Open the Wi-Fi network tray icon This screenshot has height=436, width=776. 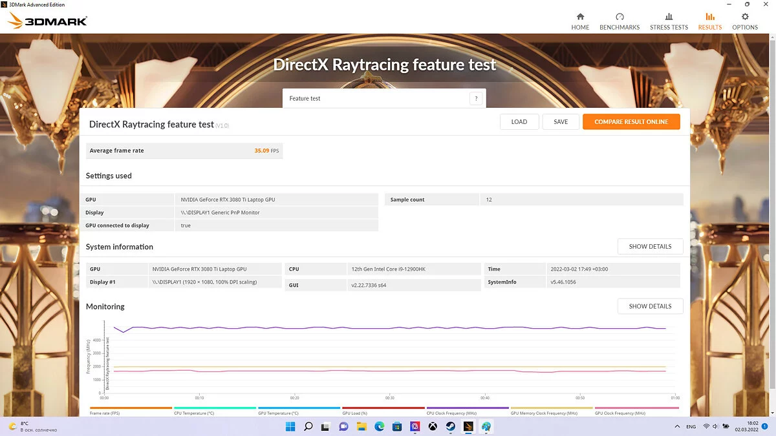pyautogui.click(x=707, y=426)
